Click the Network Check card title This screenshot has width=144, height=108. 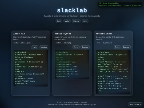tap(104, 34)
